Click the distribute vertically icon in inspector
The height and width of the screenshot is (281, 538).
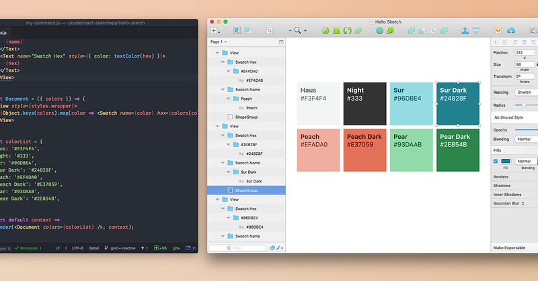point(505,42)
